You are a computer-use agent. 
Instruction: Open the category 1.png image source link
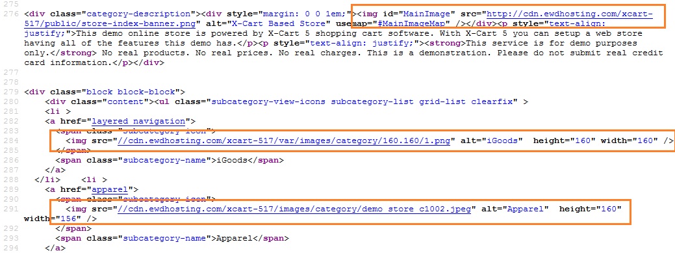[x=285, y=141]
